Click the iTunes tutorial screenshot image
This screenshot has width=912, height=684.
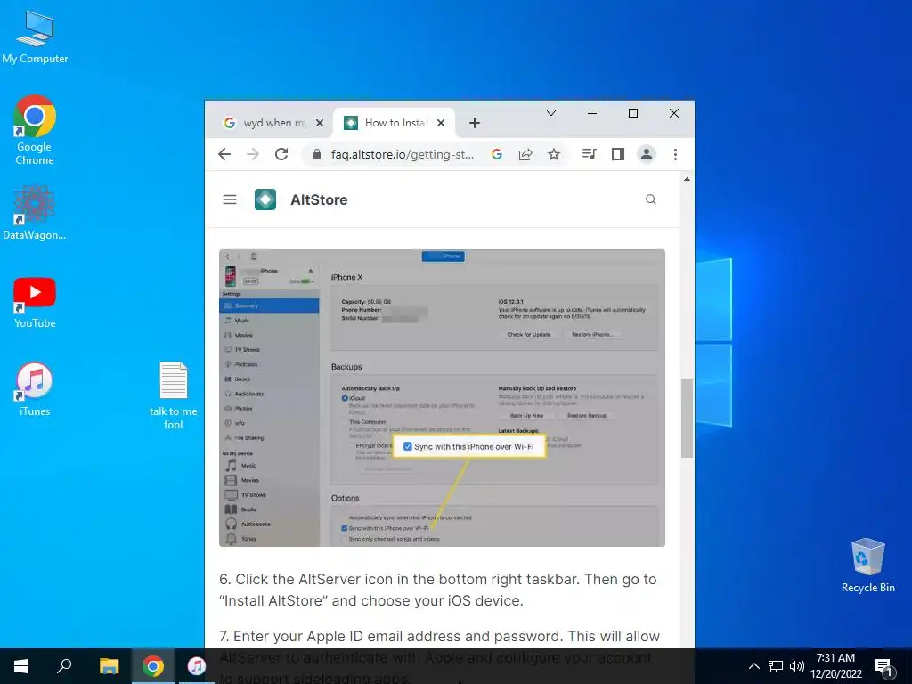pyautogui.click(x=442, y=398)
